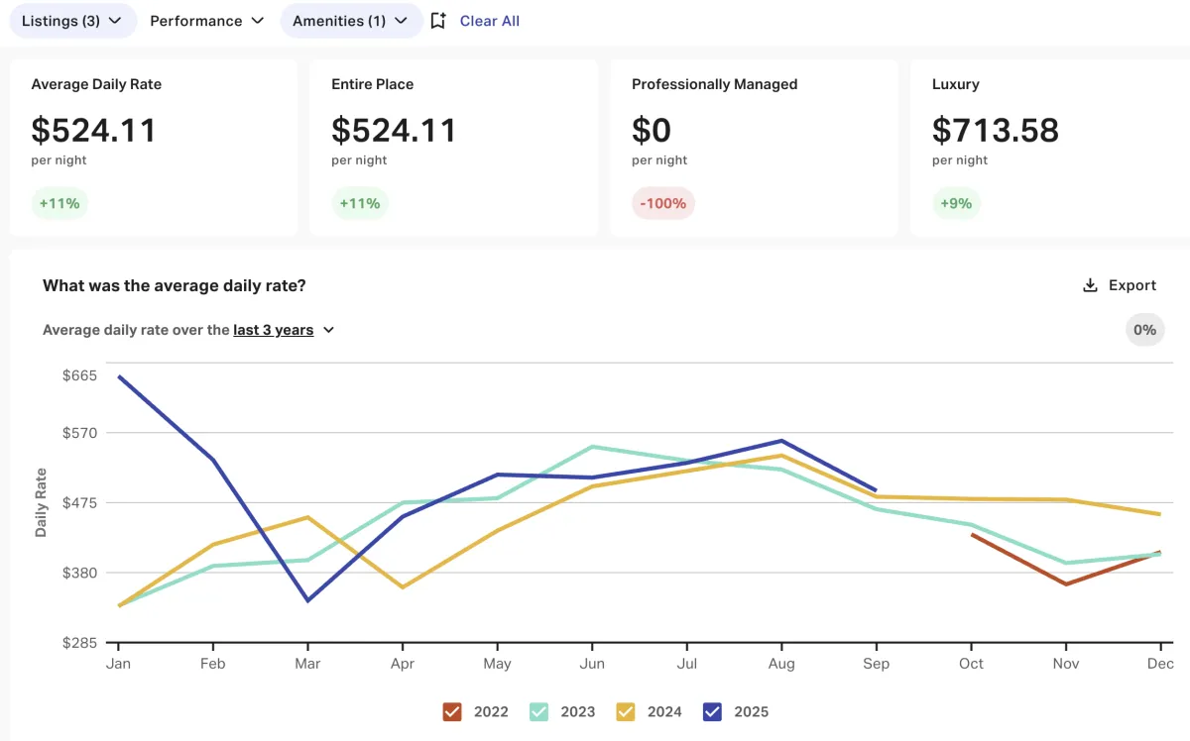1190x741 pixels.
Task: Select the Average Daily Rate card
Action: coord(154,147)
